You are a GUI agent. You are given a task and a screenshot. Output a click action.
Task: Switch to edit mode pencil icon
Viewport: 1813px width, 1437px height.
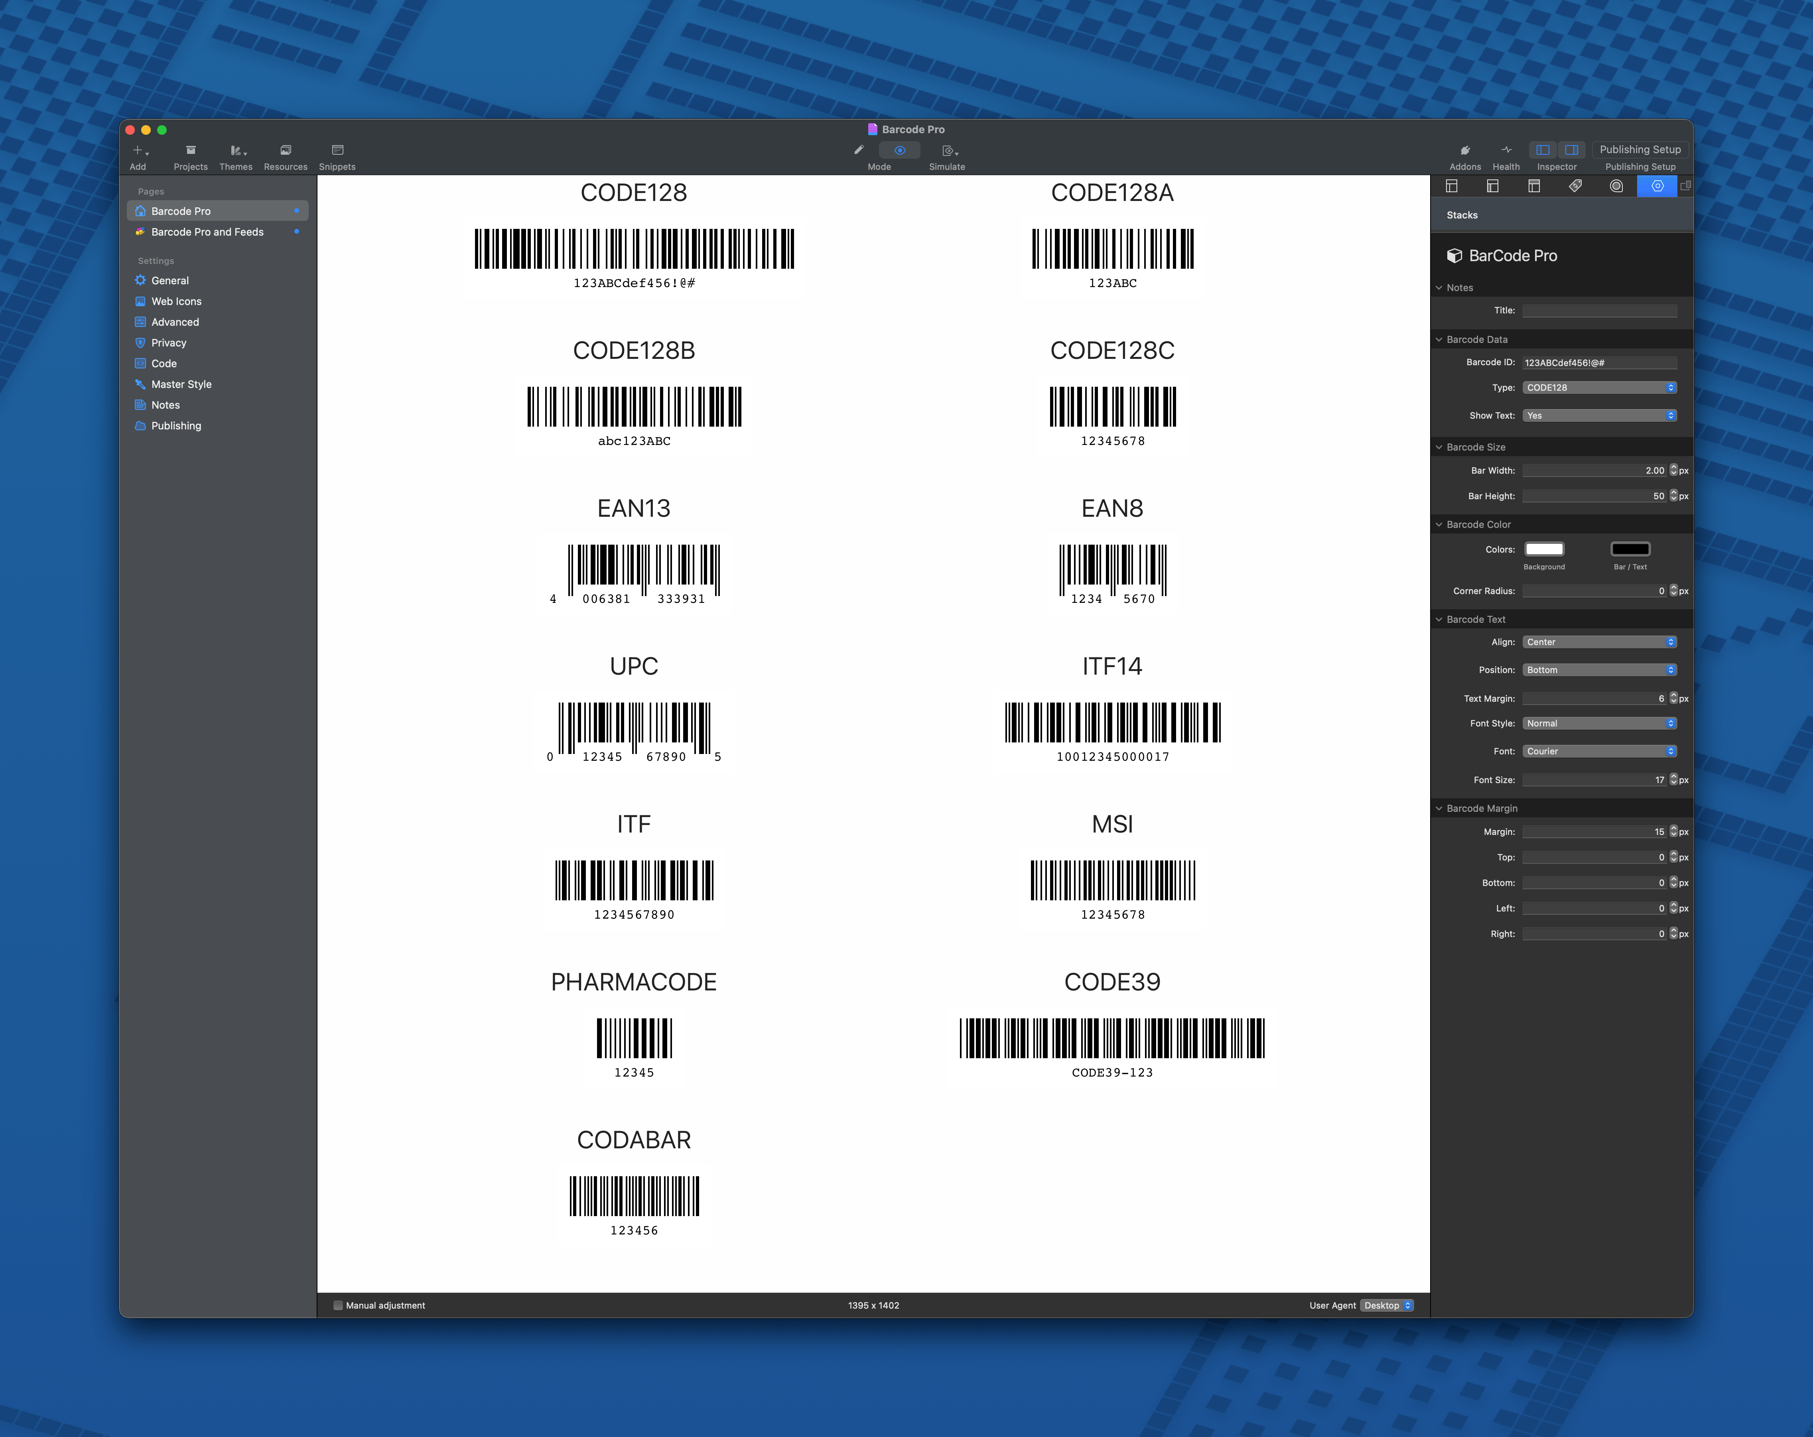click(x=859, y=150)
